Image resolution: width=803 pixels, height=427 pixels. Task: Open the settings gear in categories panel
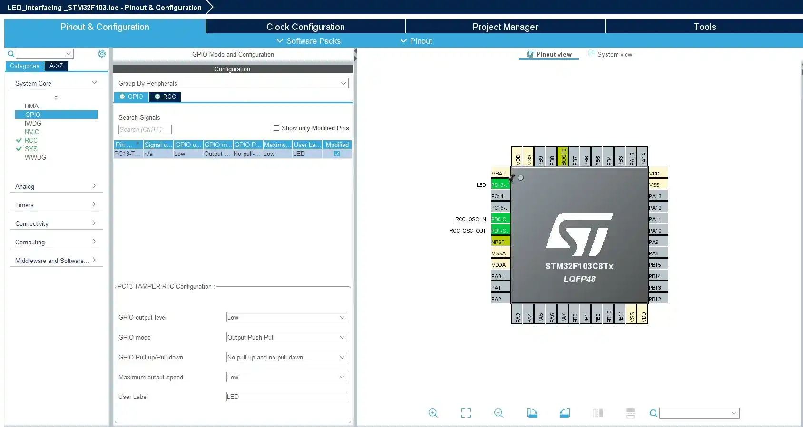pos(102,54)
